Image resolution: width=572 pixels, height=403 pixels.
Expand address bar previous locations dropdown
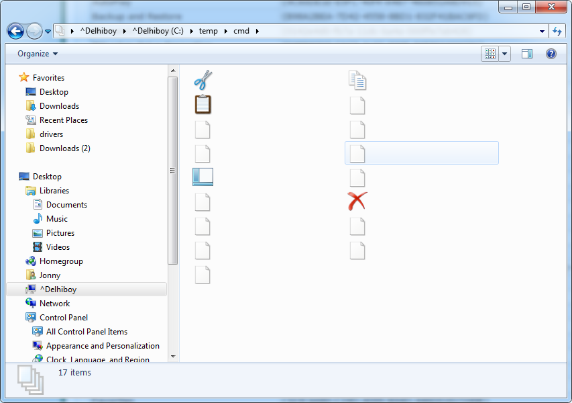(542, 32)
